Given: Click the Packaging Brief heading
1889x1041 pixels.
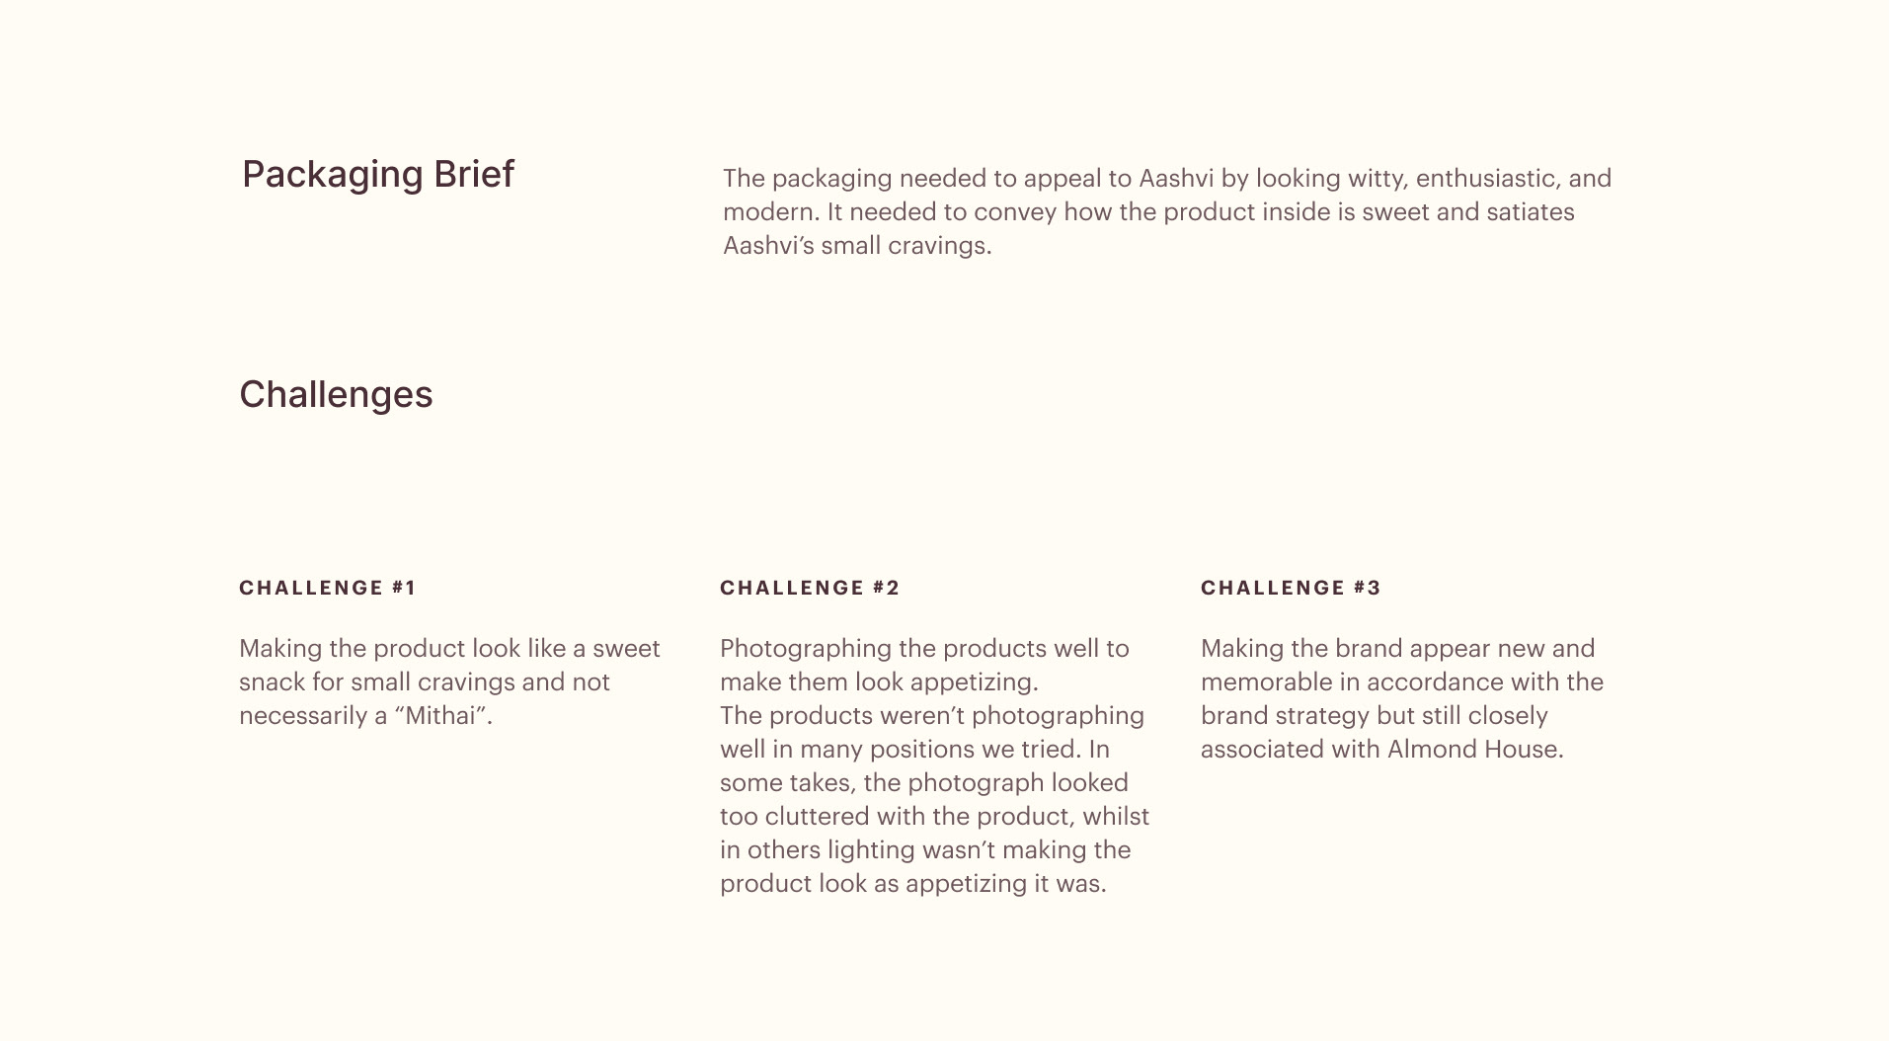Looking at the screenshot, I should (378, 175).
